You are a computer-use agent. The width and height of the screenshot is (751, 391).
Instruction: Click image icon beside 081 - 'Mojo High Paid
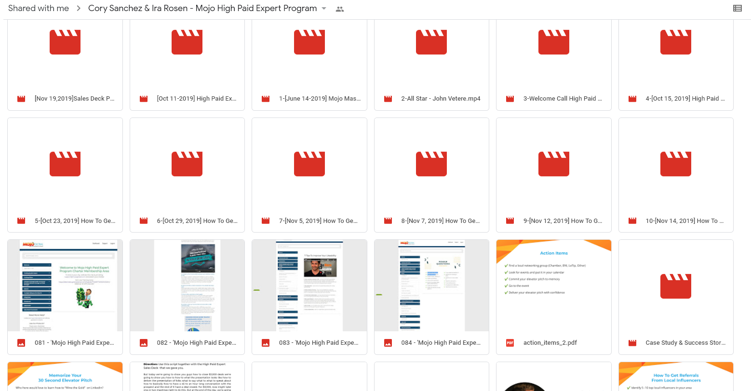click(x=21, y=343)
